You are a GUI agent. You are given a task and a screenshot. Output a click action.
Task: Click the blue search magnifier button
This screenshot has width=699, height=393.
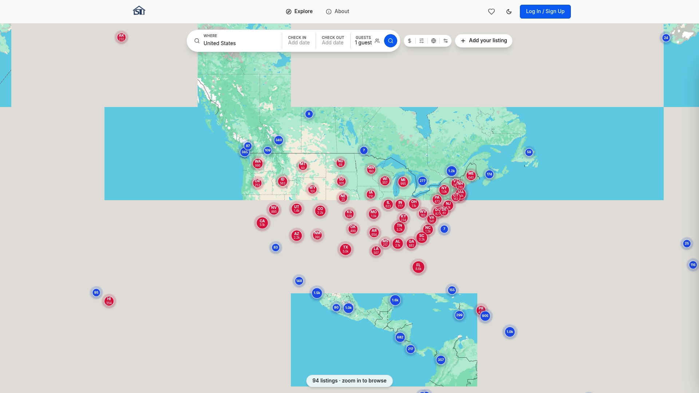(391, 41)
